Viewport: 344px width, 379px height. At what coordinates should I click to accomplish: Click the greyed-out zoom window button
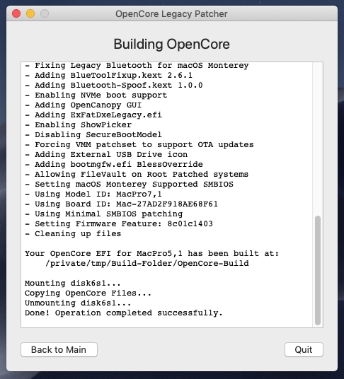pos(45,13)
